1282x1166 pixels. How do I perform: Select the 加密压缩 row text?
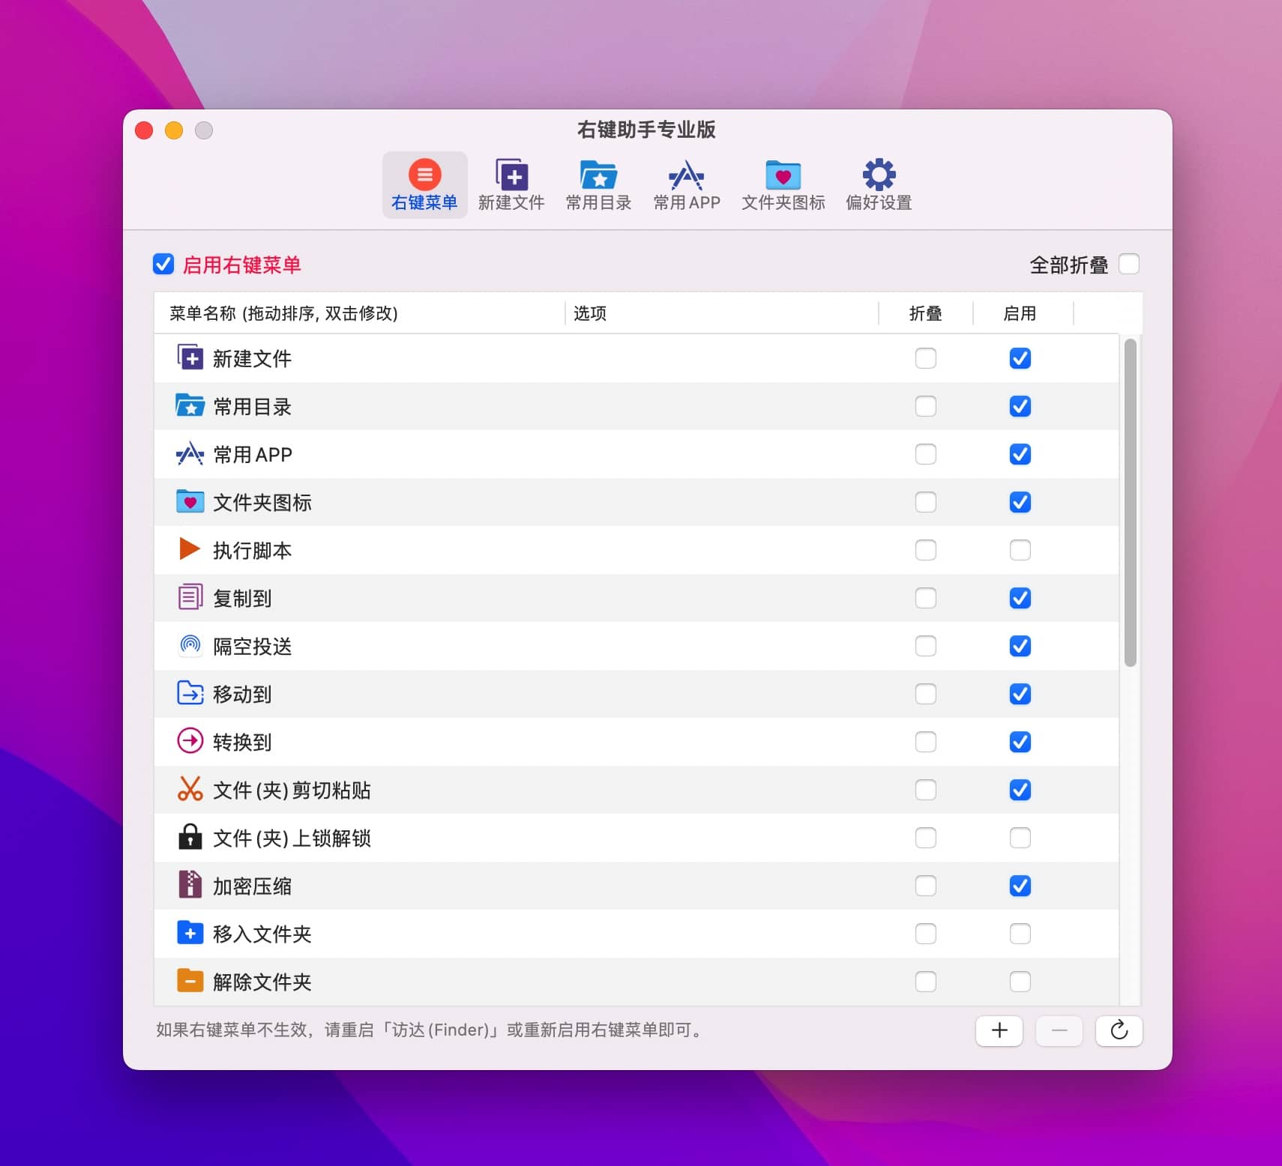point(252,886)
